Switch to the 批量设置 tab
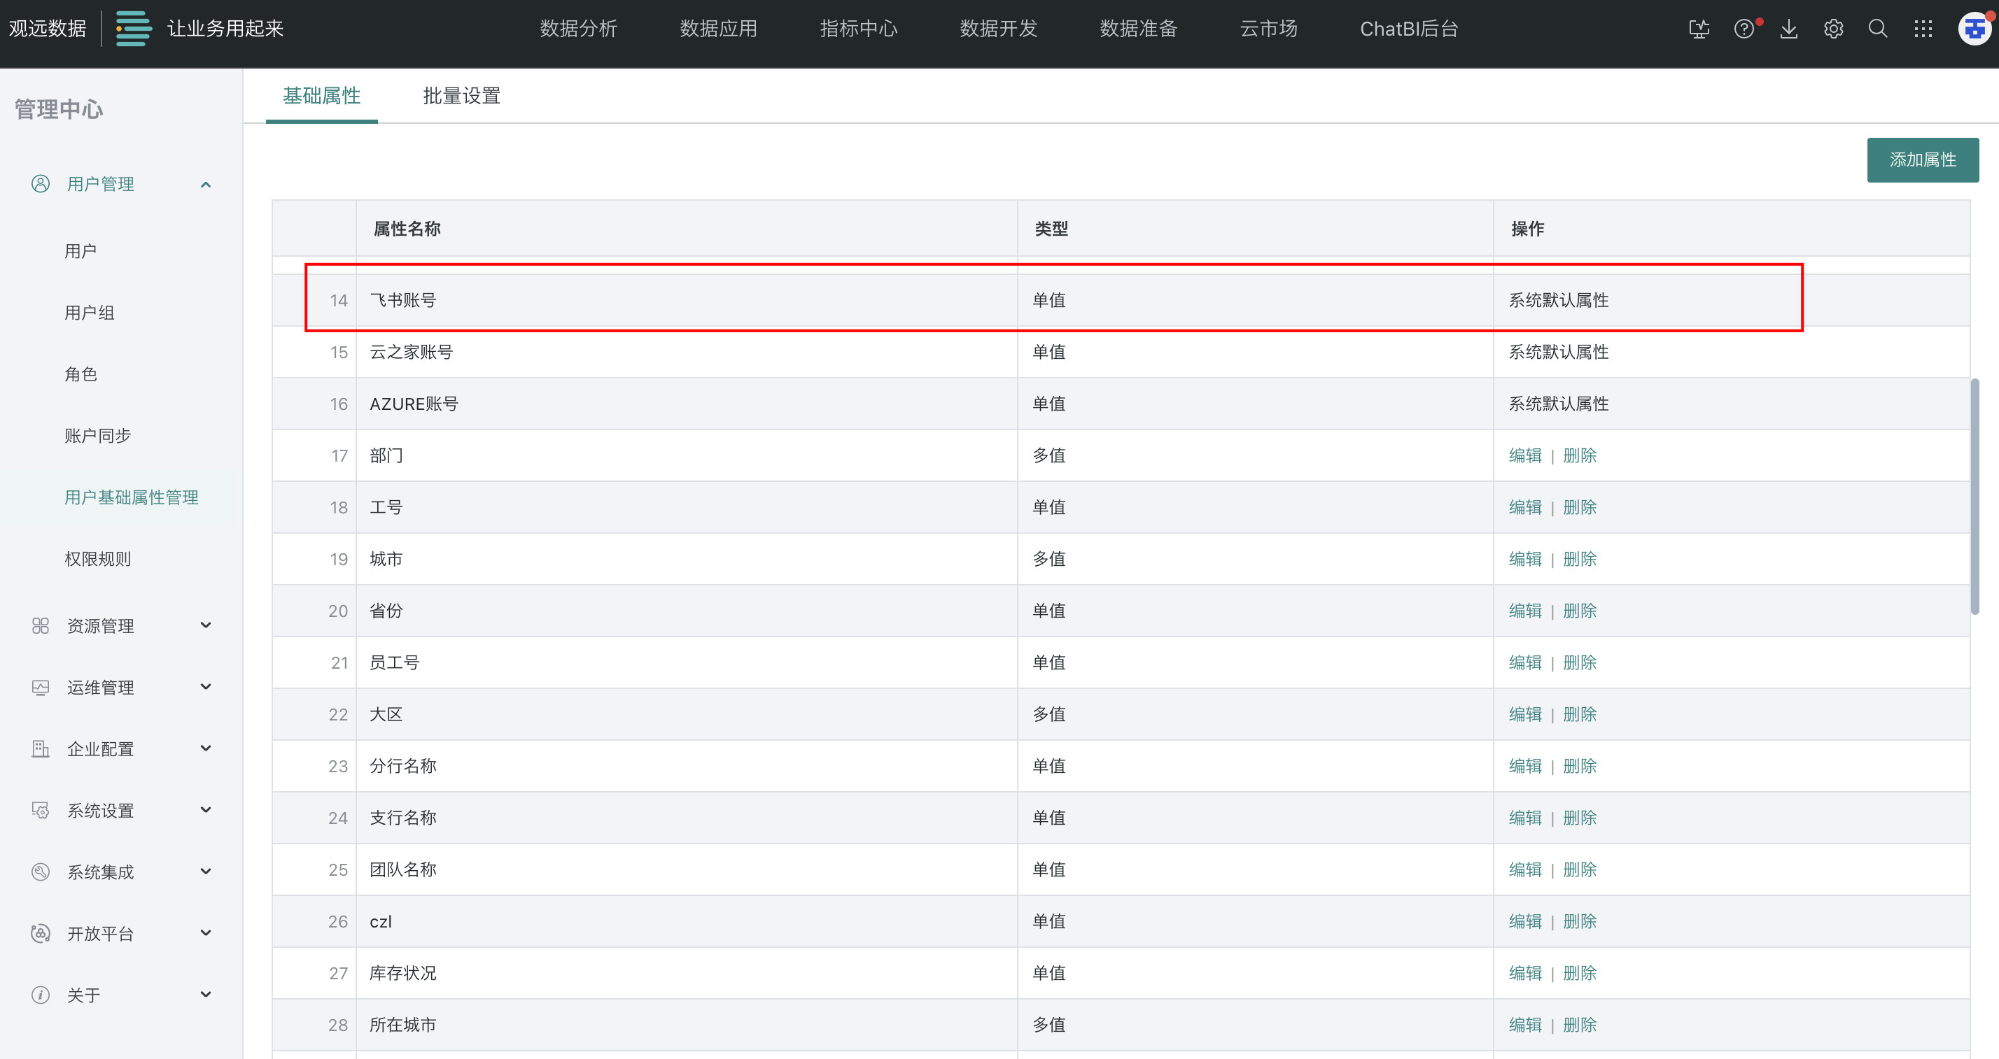The height and width of the screenshot is (1059, 1999). point(461,96)
